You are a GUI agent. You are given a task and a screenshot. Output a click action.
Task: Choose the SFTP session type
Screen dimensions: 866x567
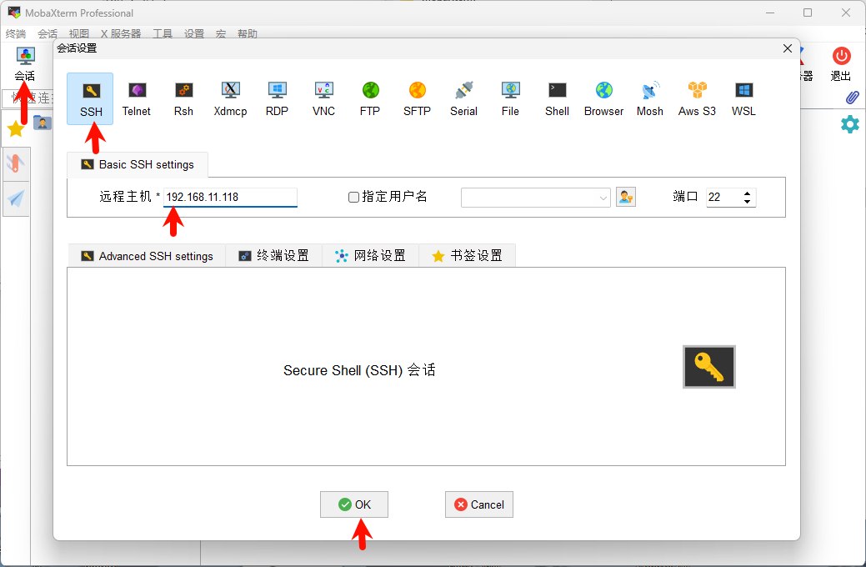(x=417, y=99)
